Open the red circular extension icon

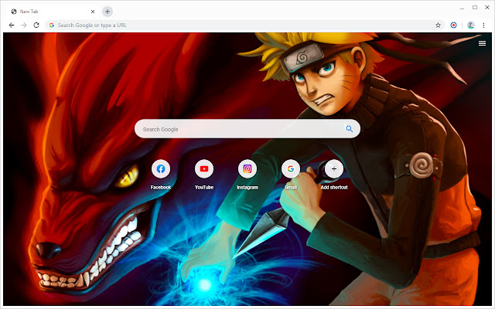453,25
